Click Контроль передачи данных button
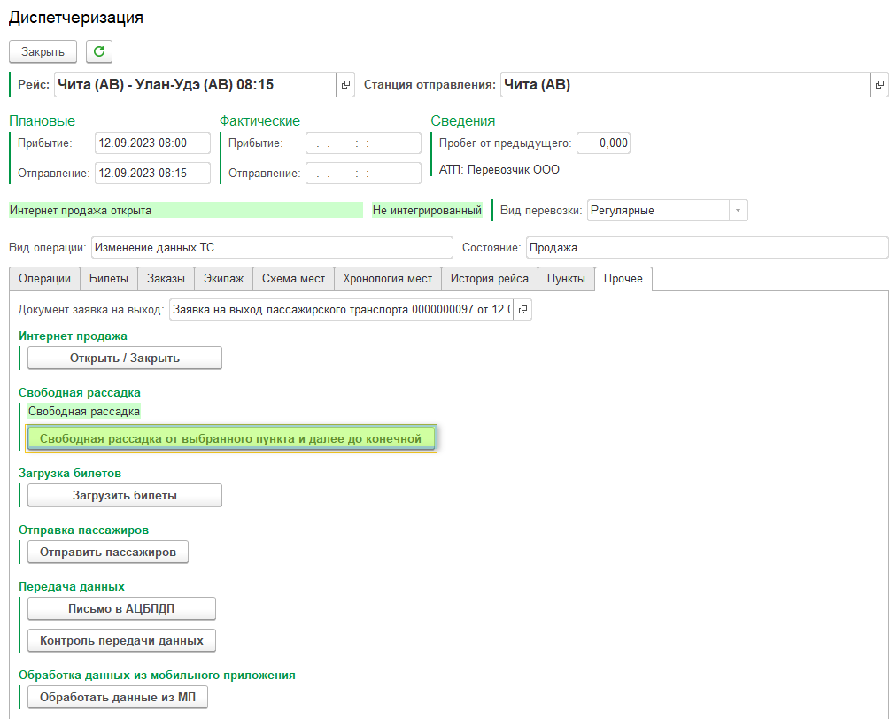890x719 pixels. tap(121, 640)
